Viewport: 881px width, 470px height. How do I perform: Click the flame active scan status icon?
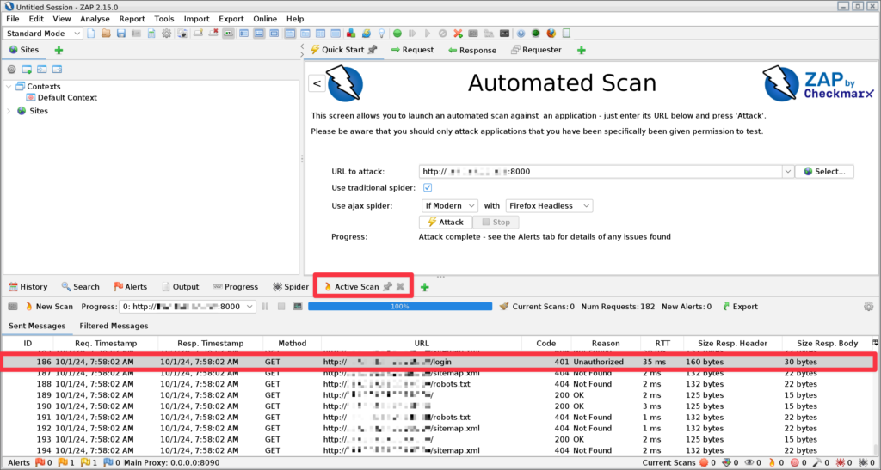(772, 463)
